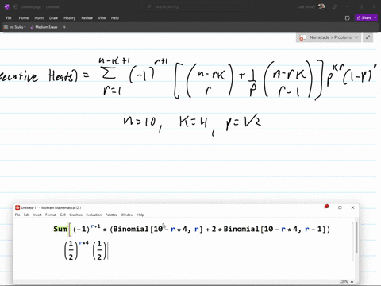Open Mathematica Insert menu

[37, 214]
